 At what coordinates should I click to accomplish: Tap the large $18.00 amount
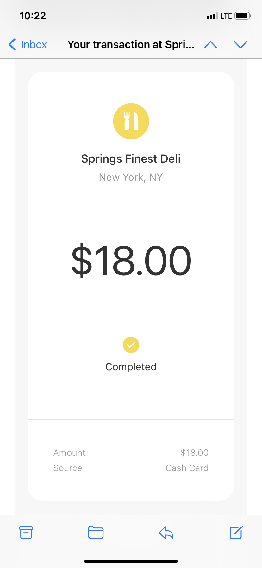point(131,261)
